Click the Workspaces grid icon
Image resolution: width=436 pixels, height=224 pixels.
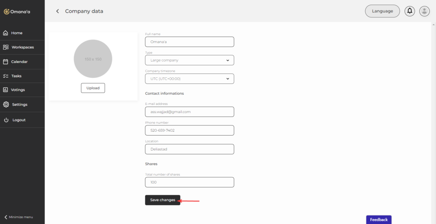point(6,47)
